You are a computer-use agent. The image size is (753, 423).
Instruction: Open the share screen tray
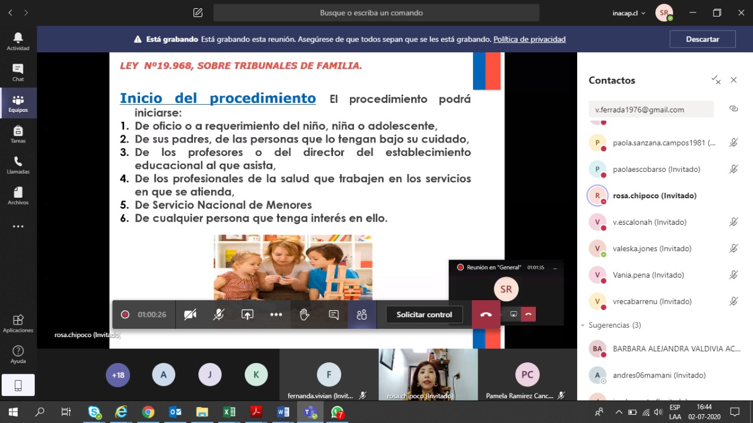247,315
